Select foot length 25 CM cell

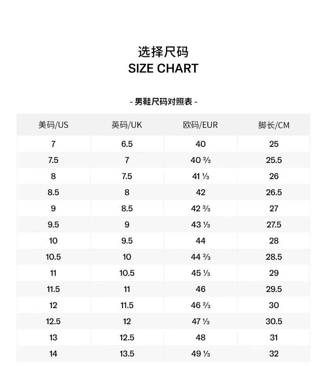(x=274, y=144)
